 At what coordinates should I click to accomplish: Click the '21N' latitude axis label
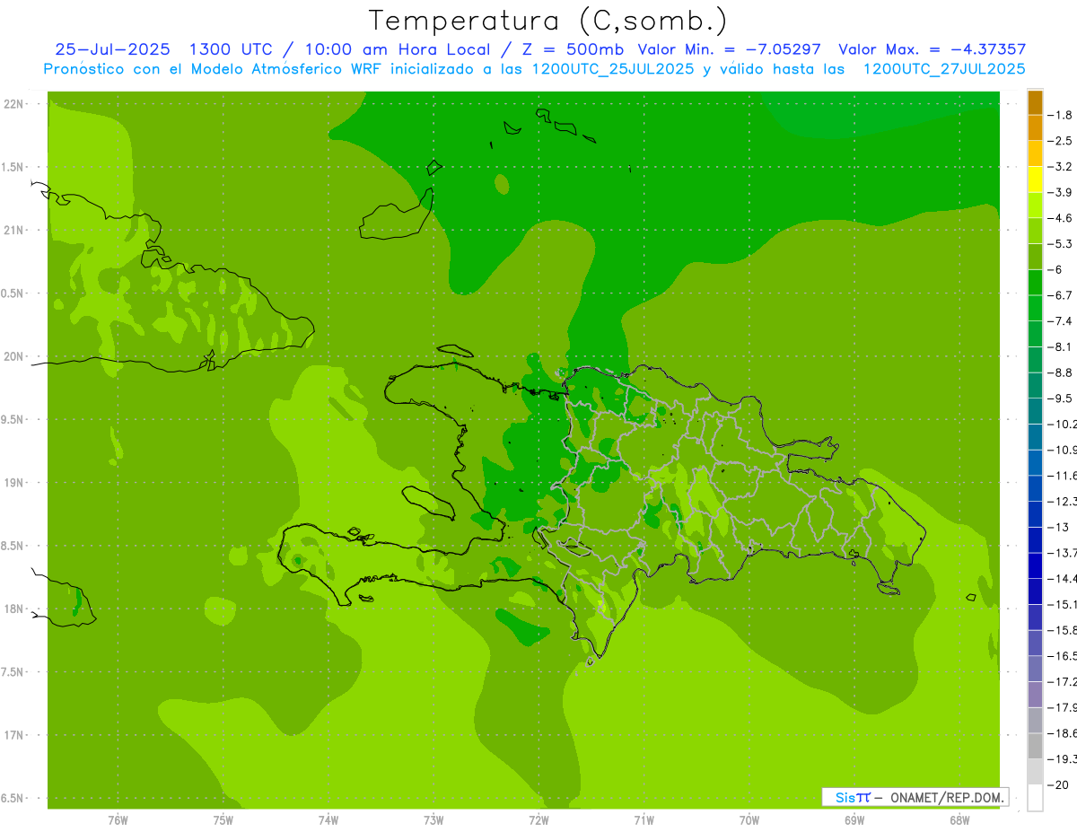(x=14, y=230)
